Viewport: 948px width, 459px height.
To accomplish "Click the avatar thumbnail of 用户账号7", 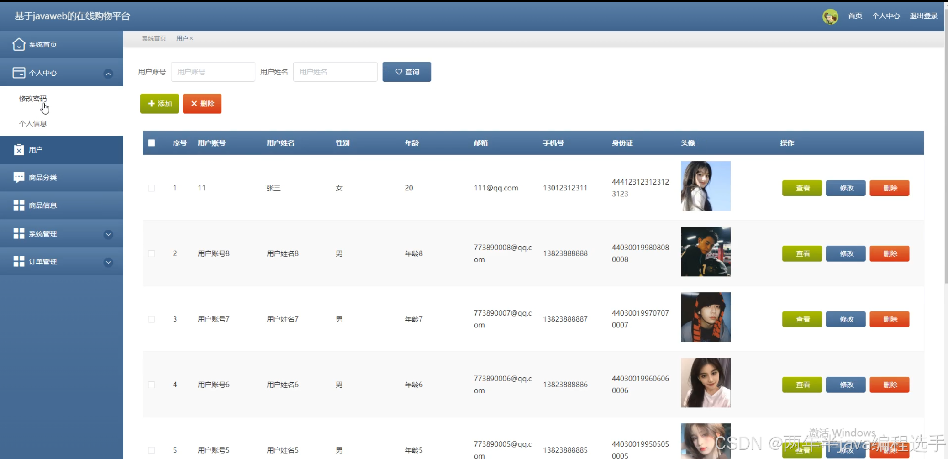I will pyautogui.click(x=706, y=317).
